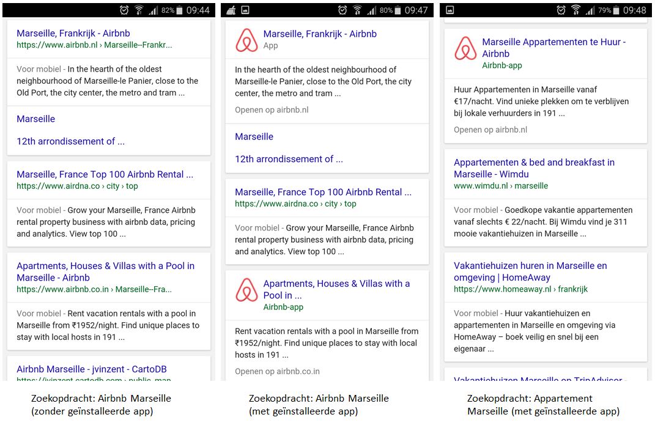Viewport: 655px width, 431px height.
Task: Tap image notification icon in 09:48 status bar
Action: (x=450, y=10)
